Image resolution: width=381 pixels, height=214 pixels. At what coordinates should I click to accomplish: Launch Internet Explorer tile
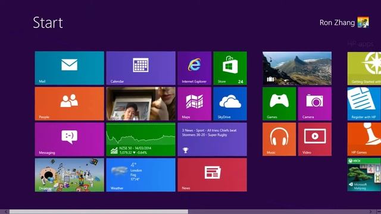pos(195,68)
